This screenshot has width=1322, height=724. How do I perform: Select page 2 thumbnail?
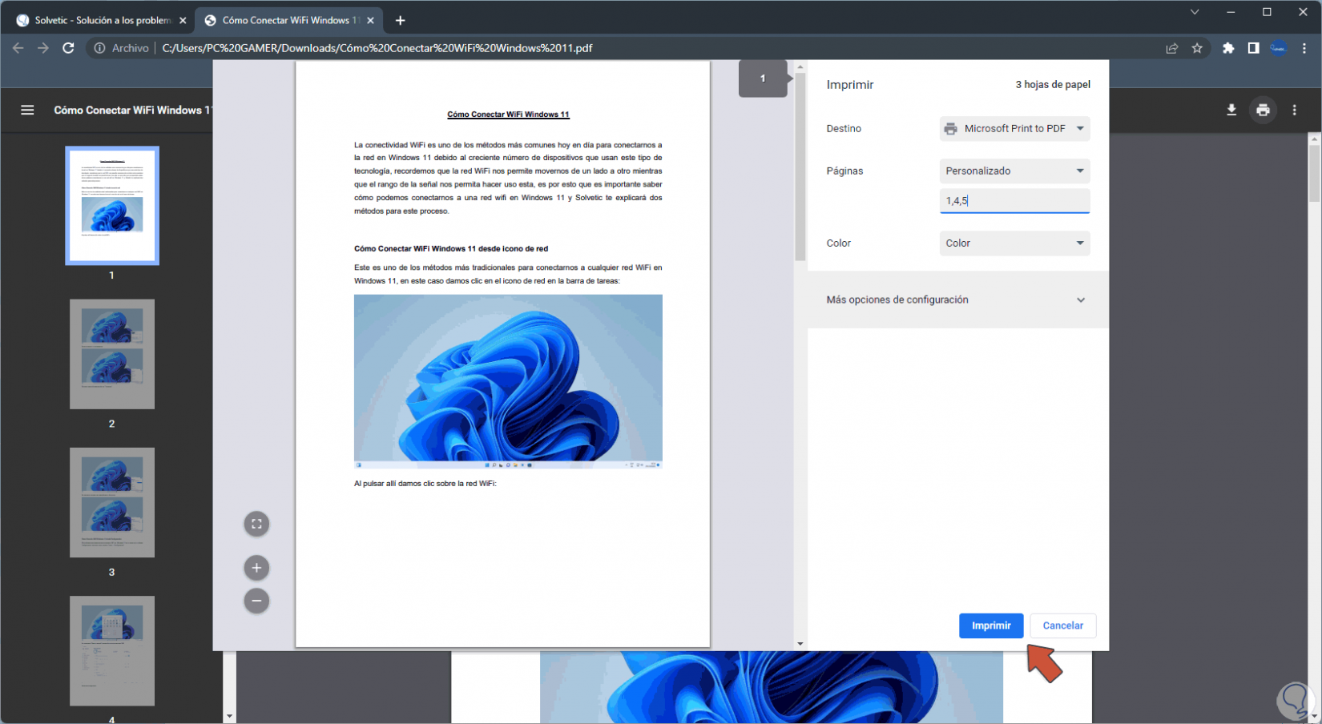[x=112, y=354]
